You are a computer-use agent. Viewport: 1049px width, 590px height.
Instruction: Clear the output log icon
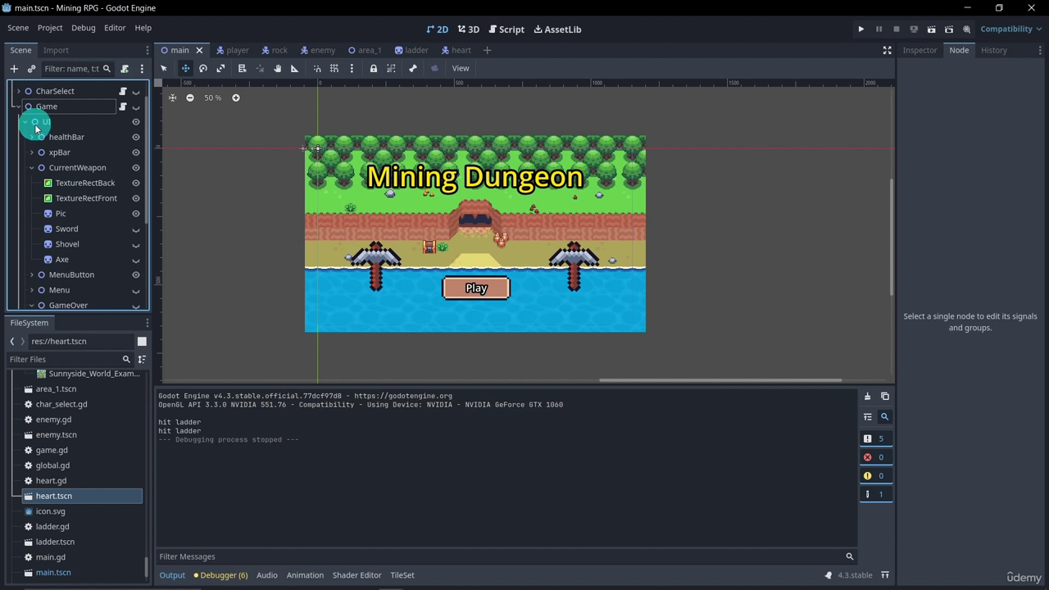pos(867,397)
